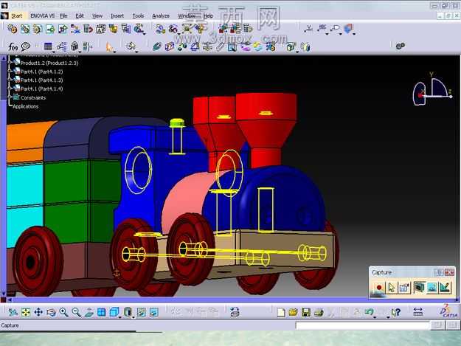Click the Open folder icon
The width and height of the screenshot is (461, 346).
[293, 312]
